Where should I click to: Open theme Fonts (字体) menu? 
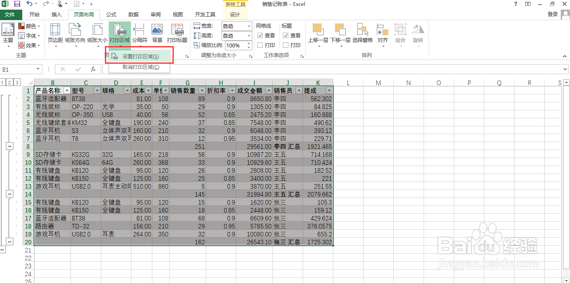point(29,36)
